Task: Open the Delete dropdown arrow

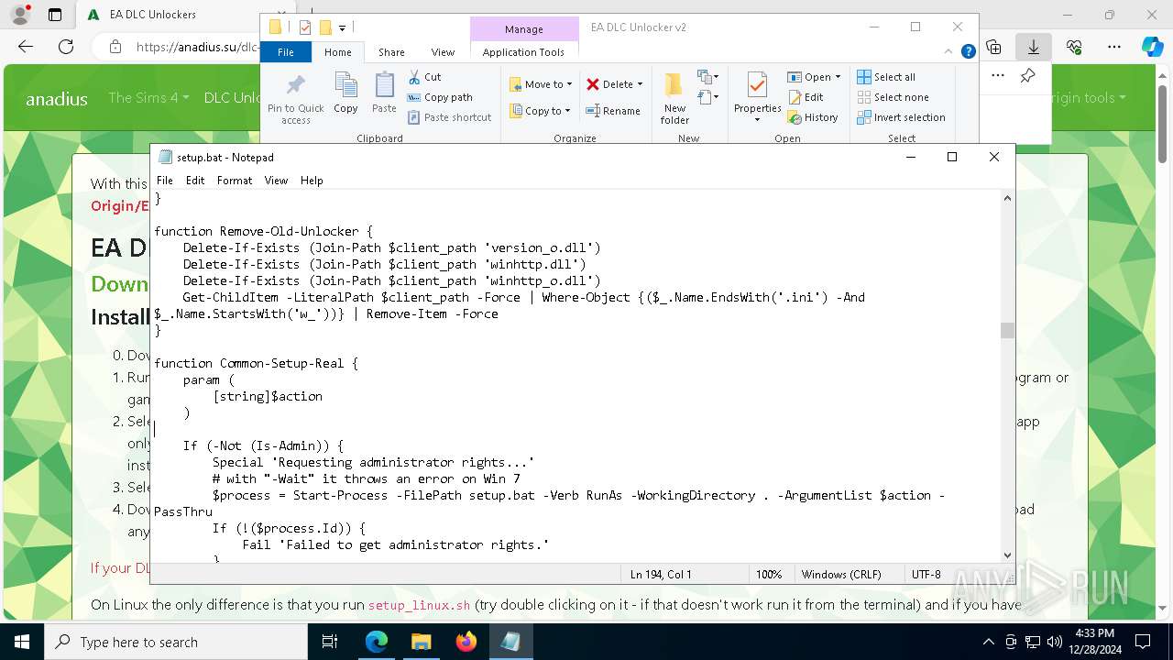Action: pyautogui.click(x=640, y=84)
